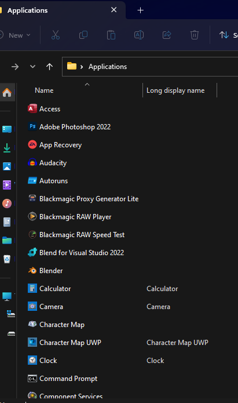Screen dimensions: 238x403
Task: Select the Adobe Photoshop 2022 icon
Action: [32, 127]
